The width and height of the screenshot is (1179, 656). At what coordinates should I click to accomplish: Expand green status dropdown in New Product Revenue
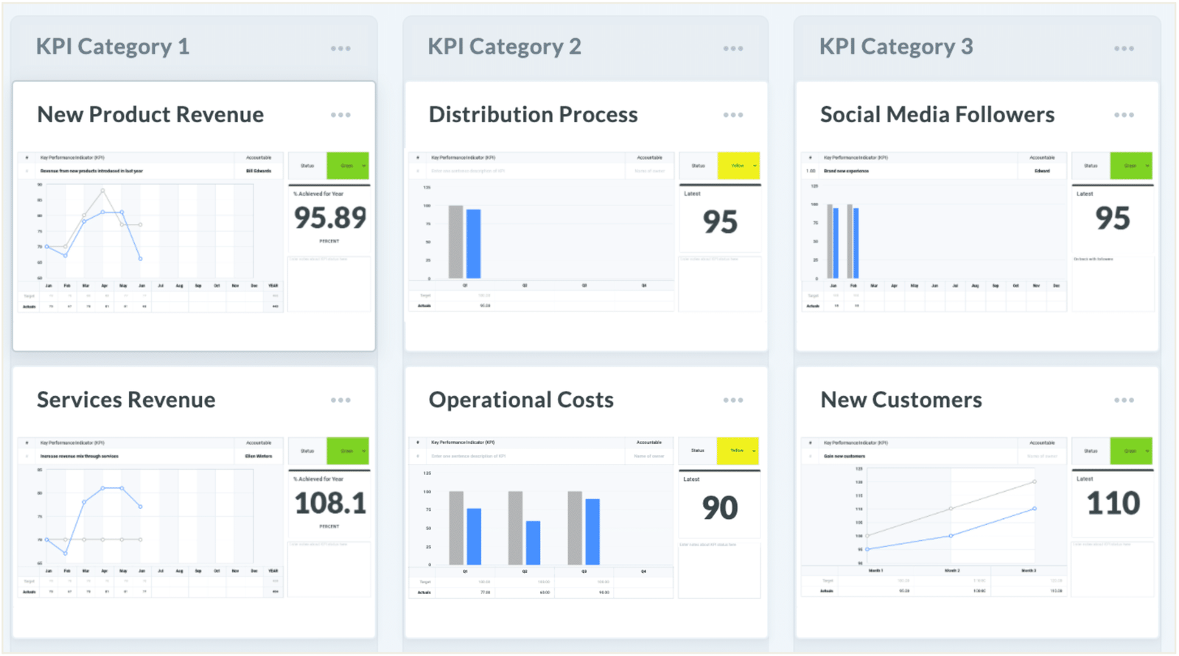(363, 166)
